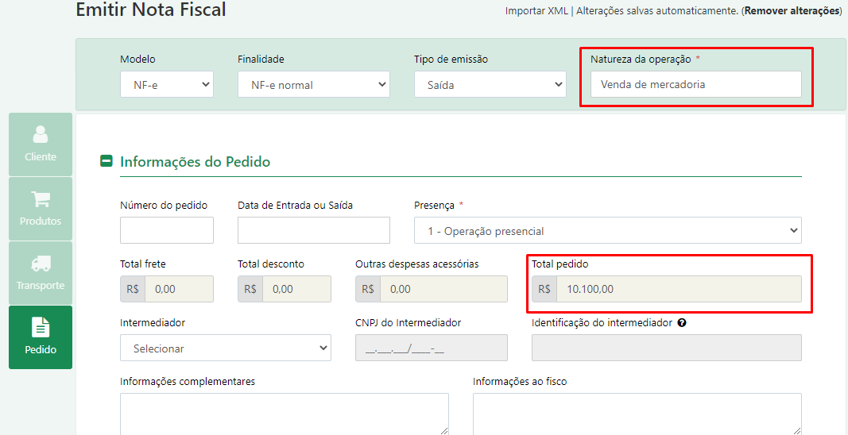Click the Total frete field
Viewport: 848px width, 435px height.
(x=179, y=289)
